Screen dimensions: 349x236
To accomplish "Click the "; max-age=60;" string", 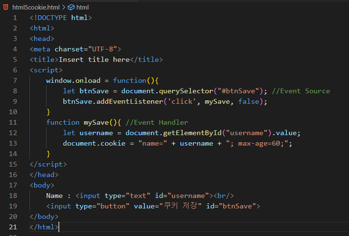I will point(257,143).
